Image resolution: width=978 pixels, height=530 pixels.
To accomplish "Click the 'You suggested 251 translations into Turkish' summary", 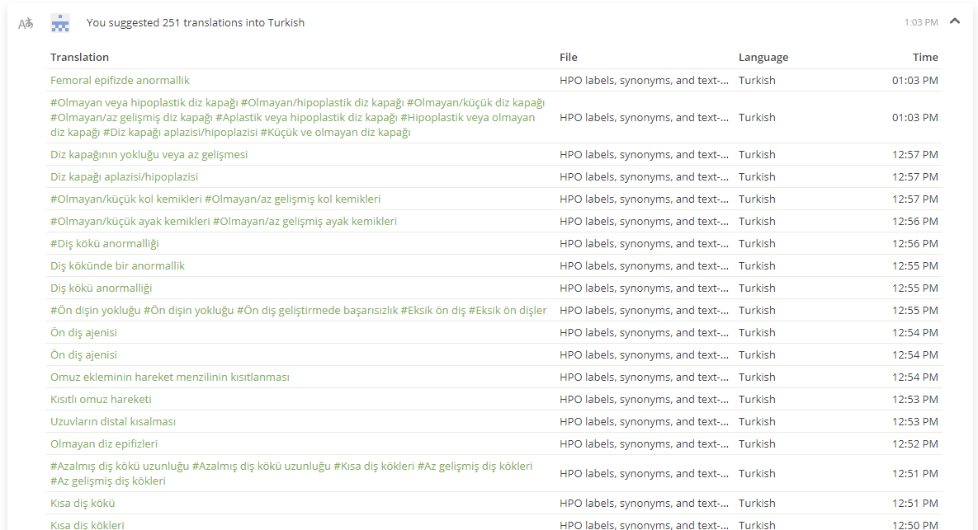I will (x=196, y=22).
